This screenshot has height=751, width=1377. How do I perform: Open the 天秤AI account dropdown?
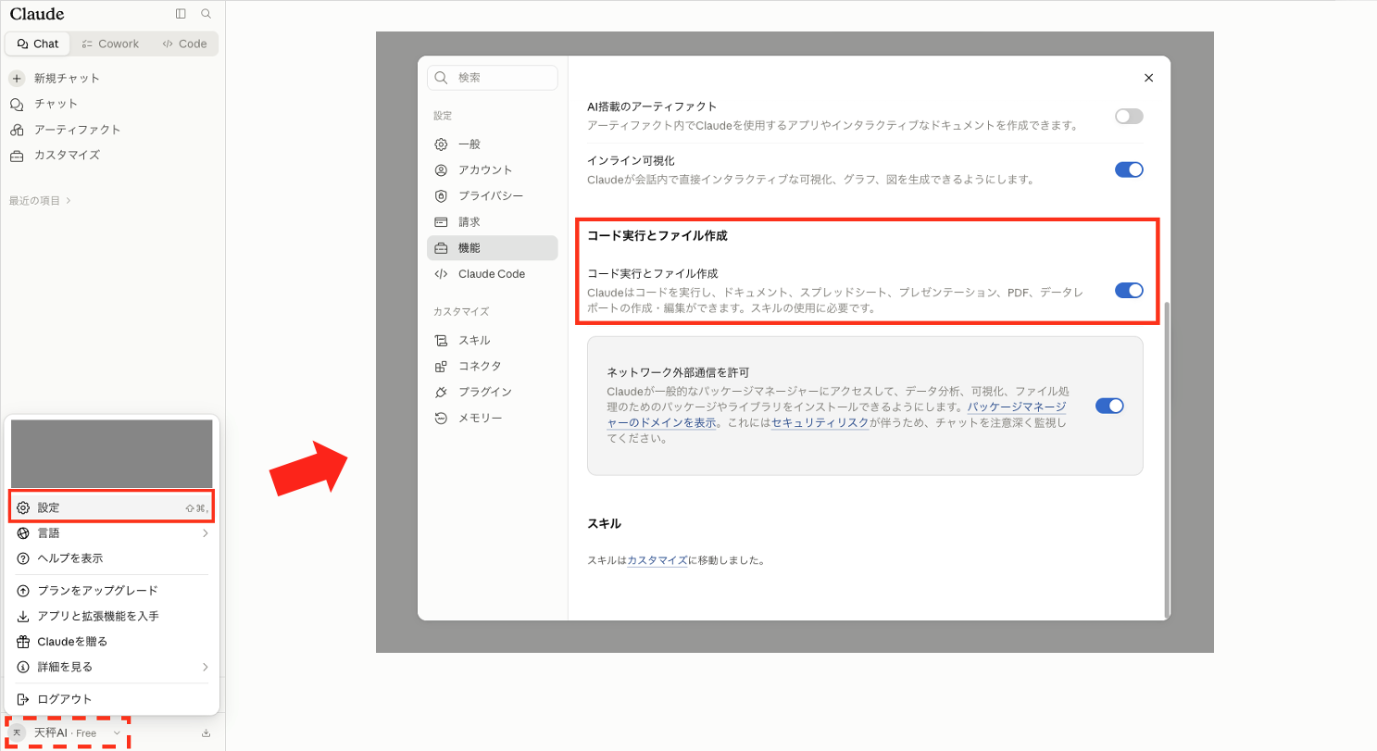tap(67, 732)
